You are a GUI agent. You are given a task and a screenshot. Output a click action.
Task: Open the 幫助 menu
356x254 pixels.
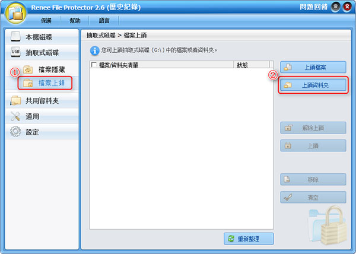(75, 21)
